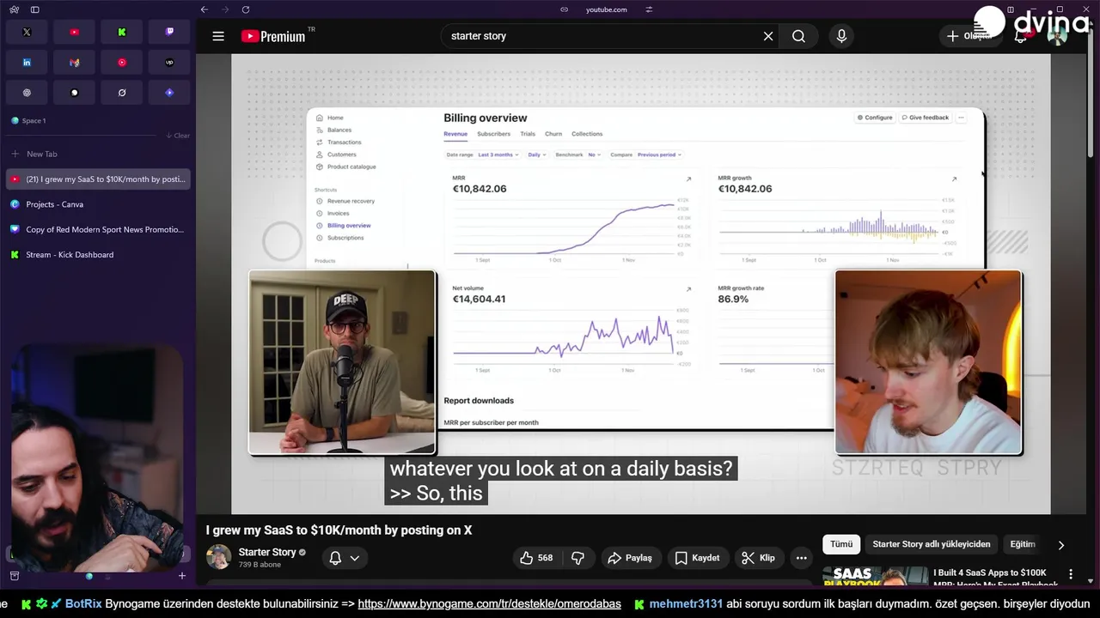Open I Built 4 SaaS Apps video title
Image resolution: width=1100 pixels, height=618 pixels.
(x=995, y=579)
